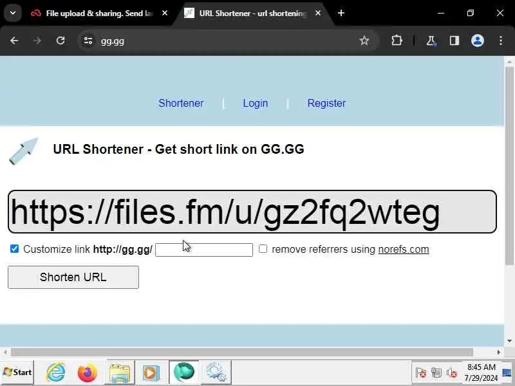
Task: Open the norefs.com link
Action: point(404,249)
